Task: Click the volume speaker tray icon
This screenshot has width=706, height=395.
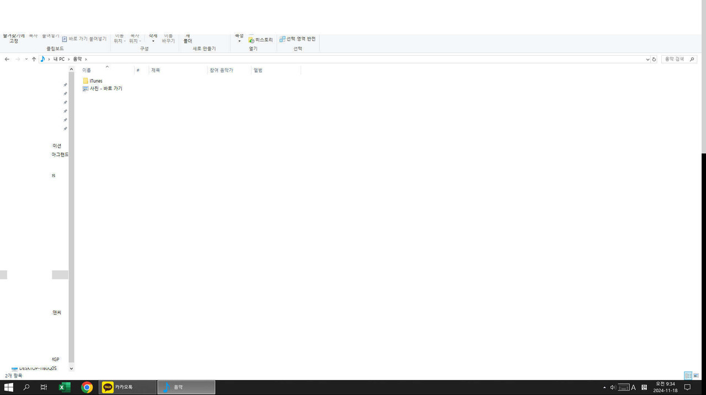Action: (613, 387)
